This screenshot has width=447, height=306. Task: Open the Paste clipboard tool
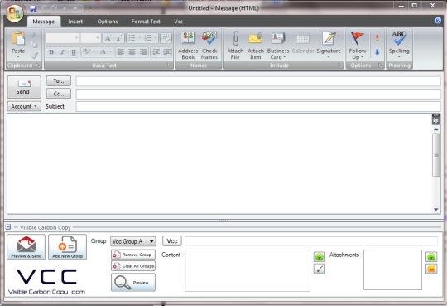click(18, 45)
